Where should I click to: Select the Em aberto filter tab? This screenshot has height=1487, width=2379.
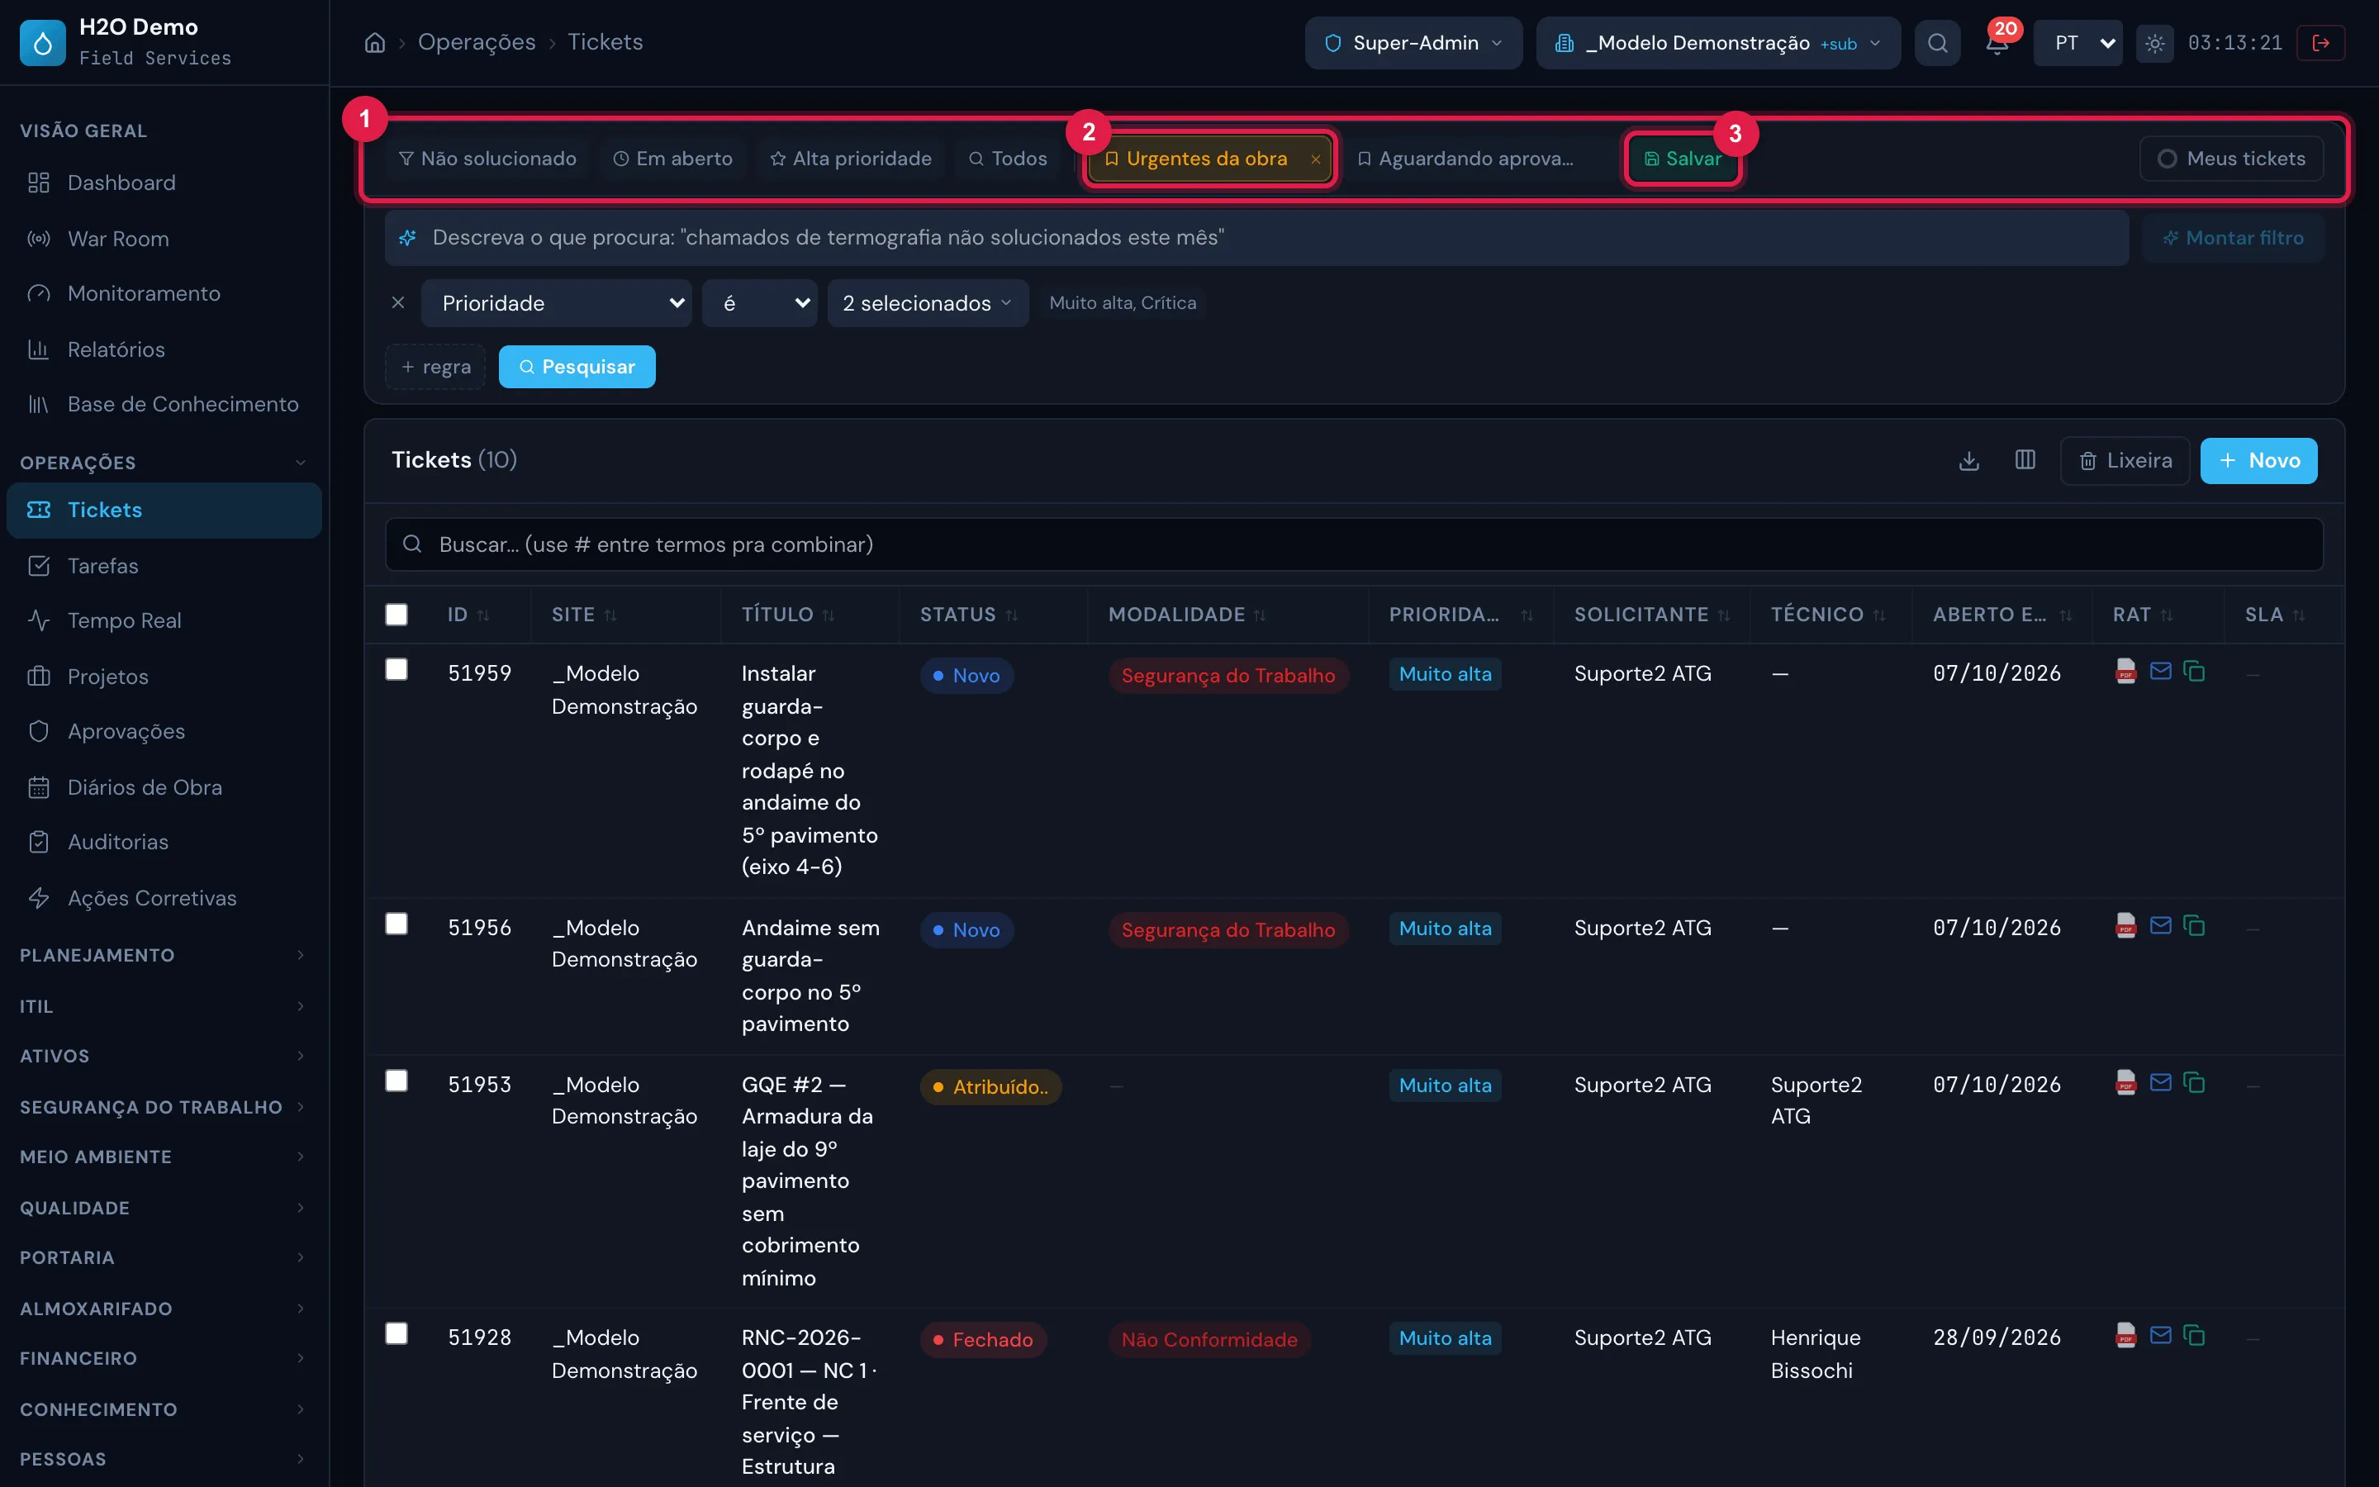672,159
